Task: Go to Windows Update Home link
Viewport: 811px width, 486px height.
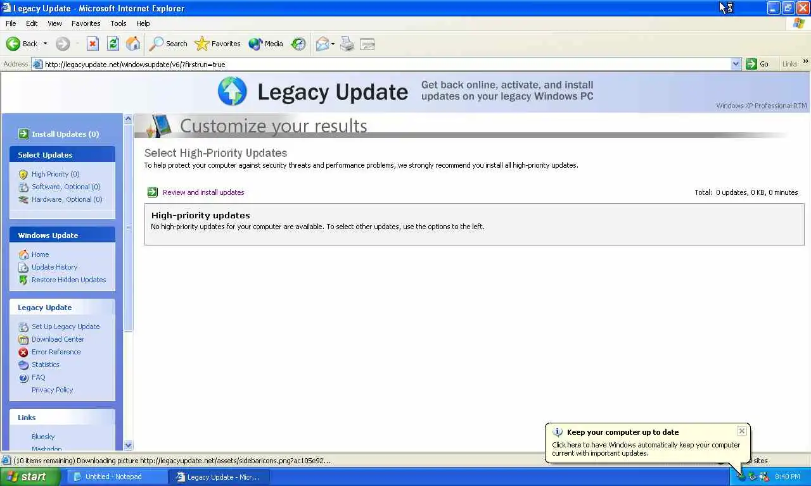Action: (40, 254)
